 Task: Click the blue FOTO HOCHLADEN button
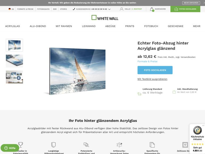[155, 70]
